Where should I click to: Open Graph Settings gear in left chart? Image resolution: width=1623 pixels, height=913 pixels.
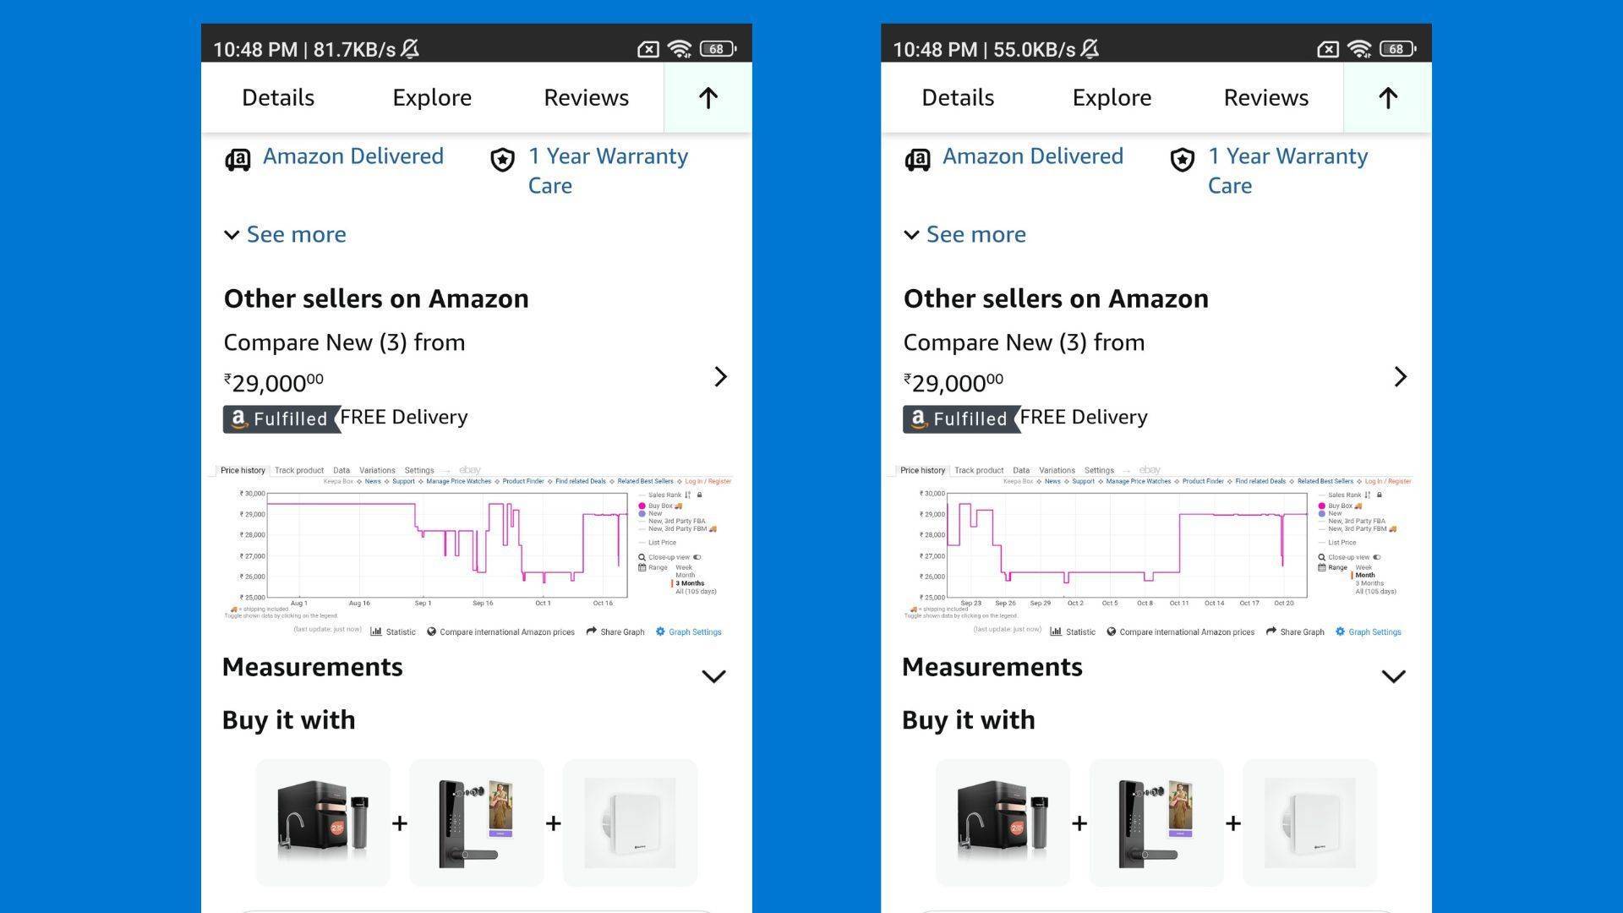pyautogui.click(x=660, y=631)
